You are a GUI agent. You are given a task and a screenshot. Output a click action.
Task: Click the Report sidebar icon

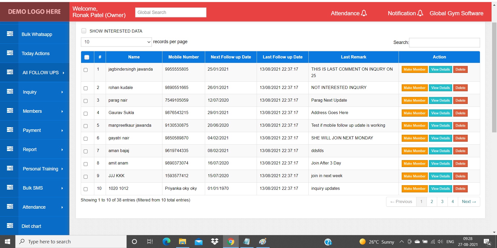[10, 149]
